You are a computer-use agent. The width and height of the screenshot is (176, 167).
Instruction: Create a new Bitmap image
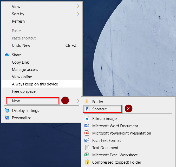click(128, 118)
